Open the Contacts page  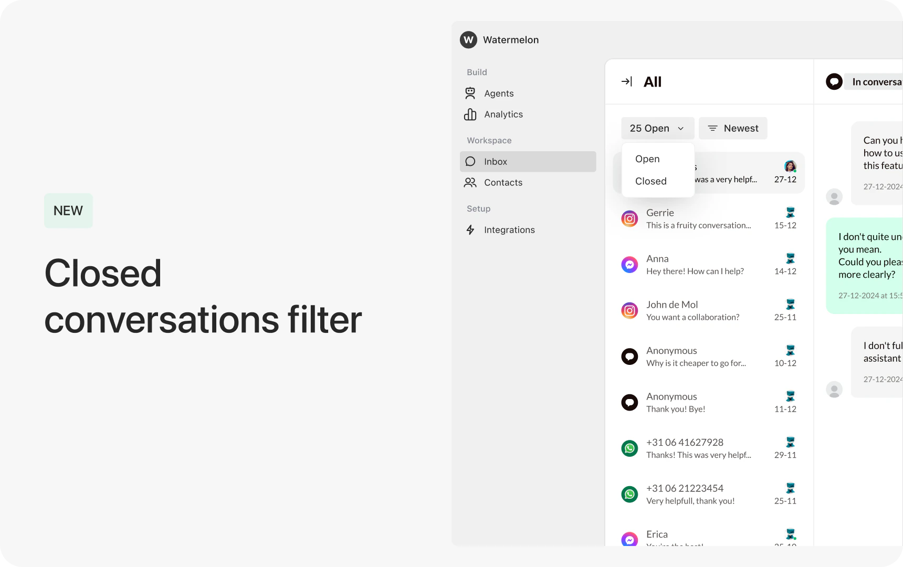click(x=503, y=182)
